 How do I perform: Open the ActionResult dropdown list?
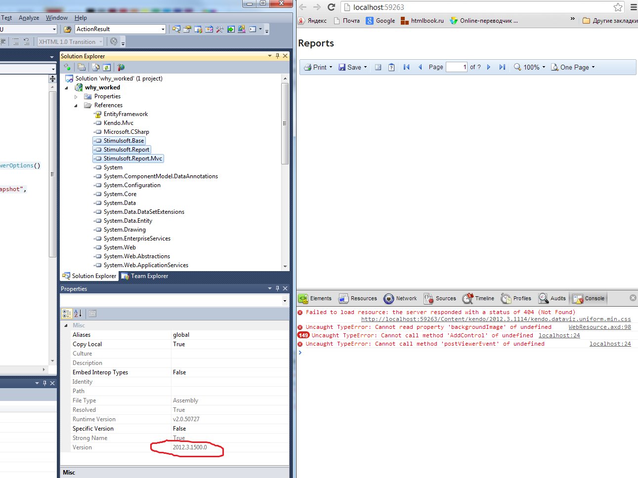click(x=164, y=29)
